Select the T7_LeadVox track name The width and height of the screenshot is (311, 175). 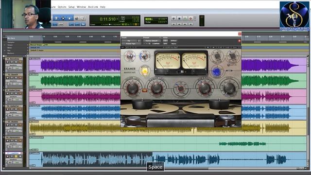pyautogui.click(x=14, y=153)
